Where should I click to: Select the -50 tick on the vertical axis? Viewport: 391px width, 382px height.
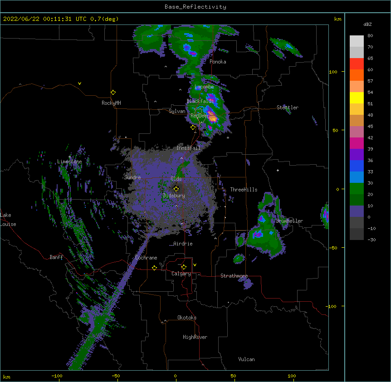333,248
